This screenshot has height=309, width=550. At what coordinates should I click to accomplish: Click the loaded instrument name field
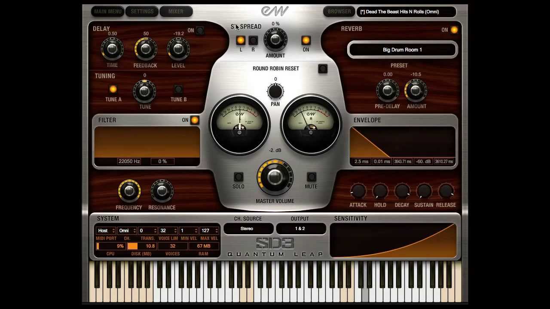point(406,12)
